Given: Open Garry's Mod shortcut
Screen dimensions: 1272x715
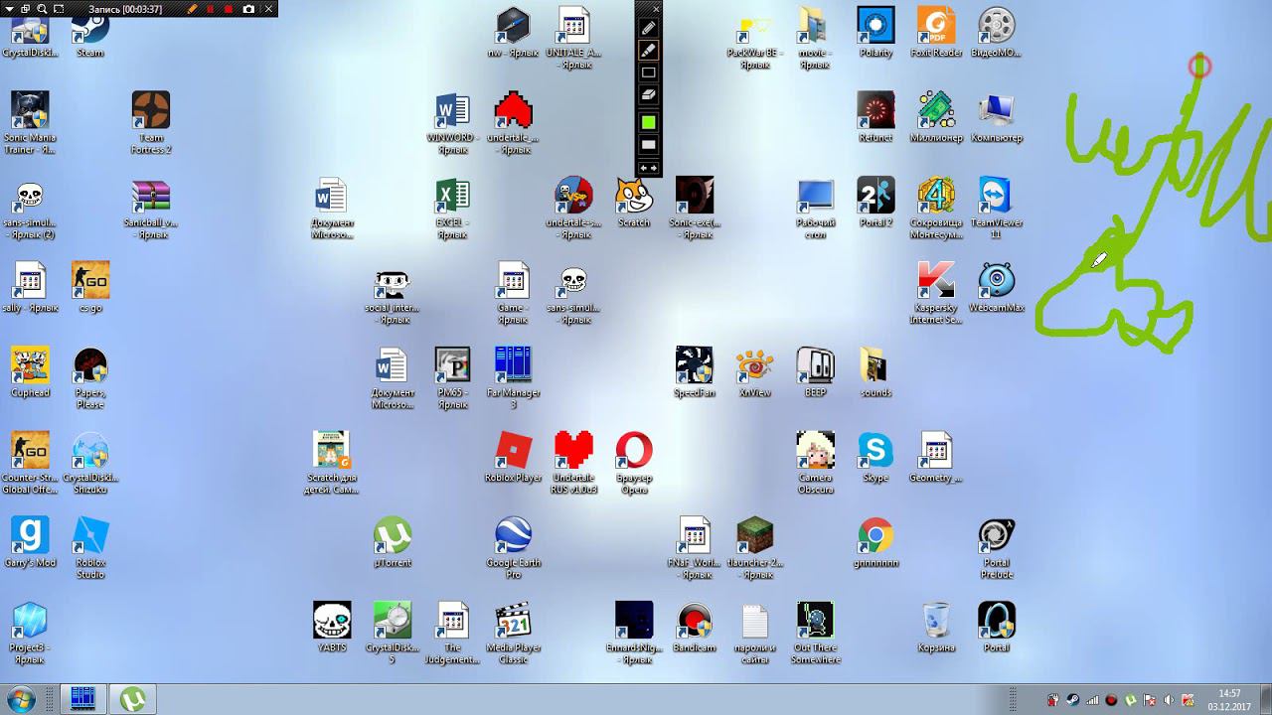Looking at the screenshot, I should [x=30, y=542].
